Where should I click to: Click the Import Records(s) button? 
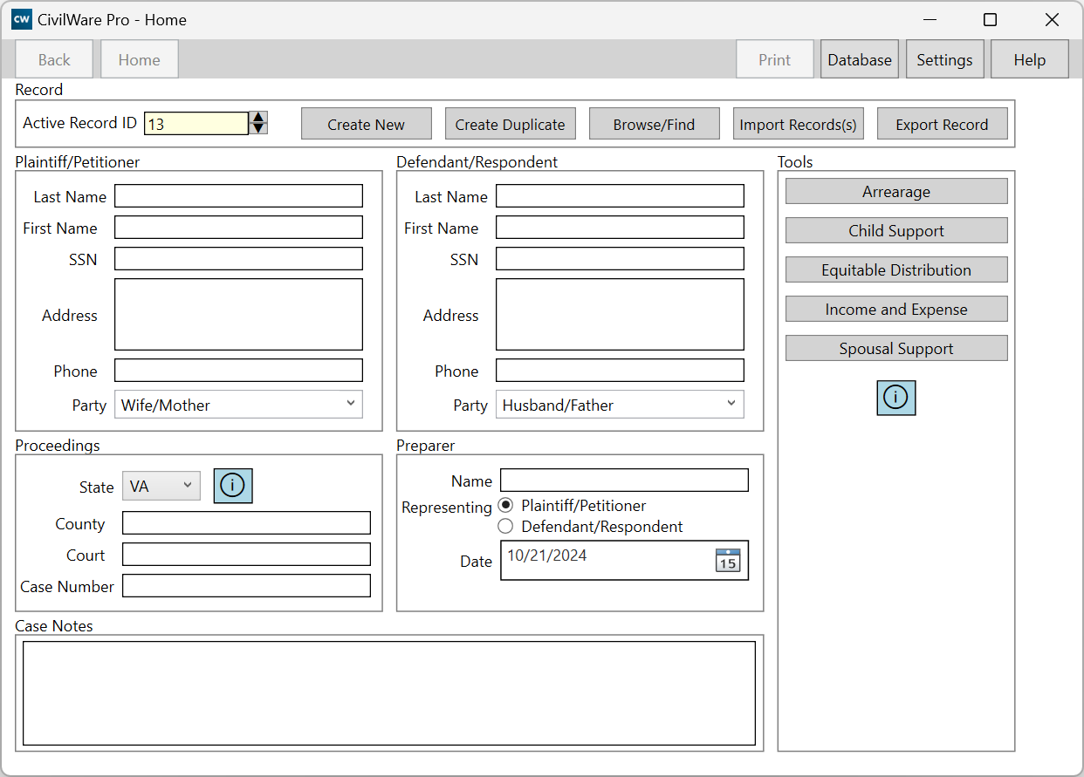point(799,124)
